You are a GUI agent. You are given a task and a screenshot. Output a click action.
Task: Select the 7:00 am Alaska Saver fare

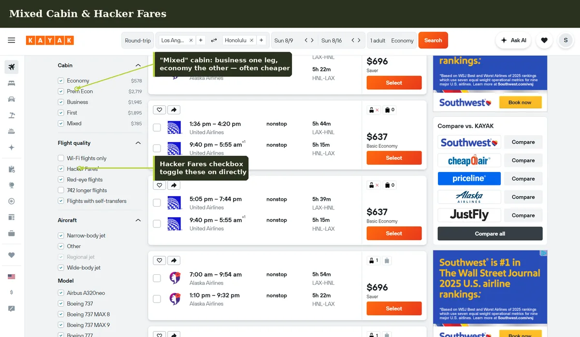394,309
